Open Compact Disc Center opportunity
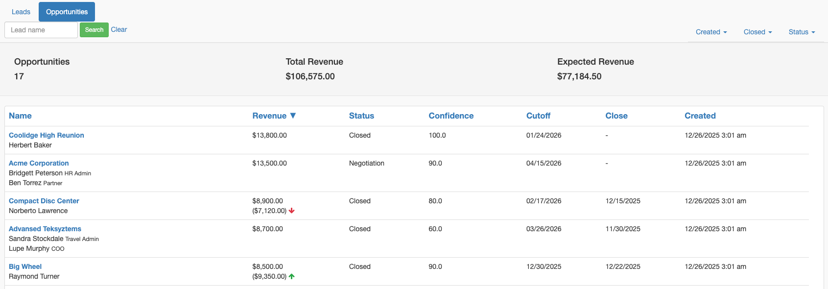This screenshot has width=828, height=289. coord(44,201)
